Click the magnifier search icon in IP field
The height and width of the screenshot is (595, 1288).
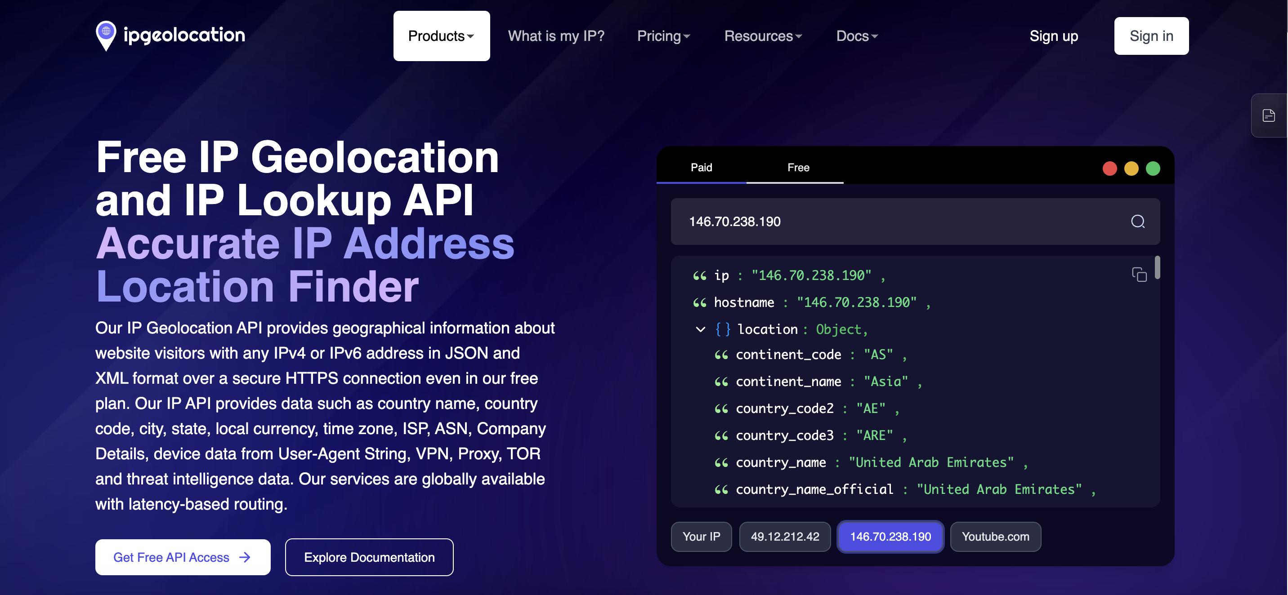coord(1137,221)
